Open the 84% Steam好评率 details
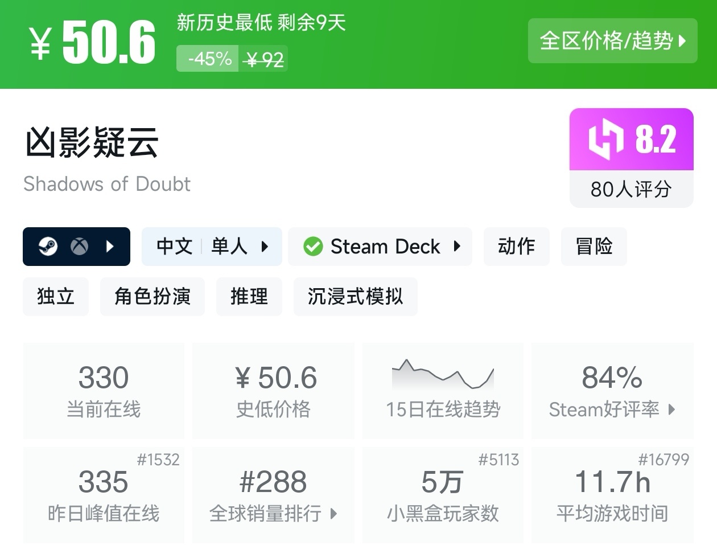The width and height of the screenshot is (717, 545). coord(612,391)
